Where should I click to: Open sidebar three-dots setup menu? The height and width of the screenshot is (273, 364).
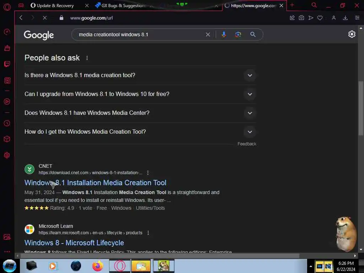tap(7, 251)
